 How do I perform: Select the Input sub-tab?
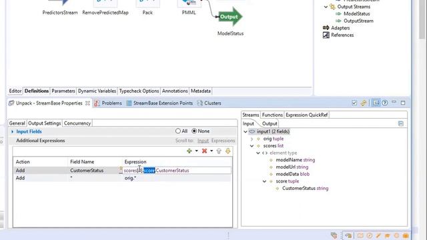click(248, 123)
